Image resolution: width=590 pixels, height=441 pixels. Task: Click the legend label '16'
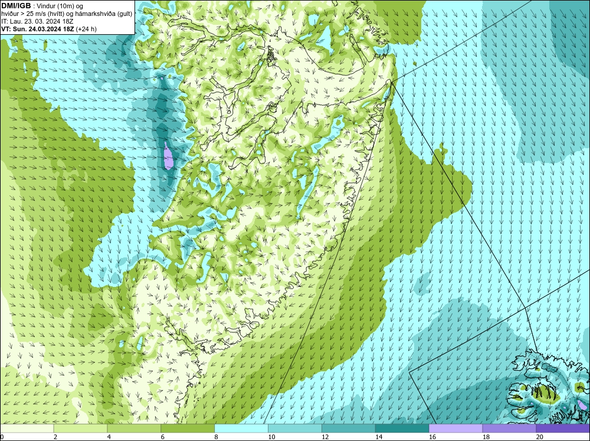point(432,437)
